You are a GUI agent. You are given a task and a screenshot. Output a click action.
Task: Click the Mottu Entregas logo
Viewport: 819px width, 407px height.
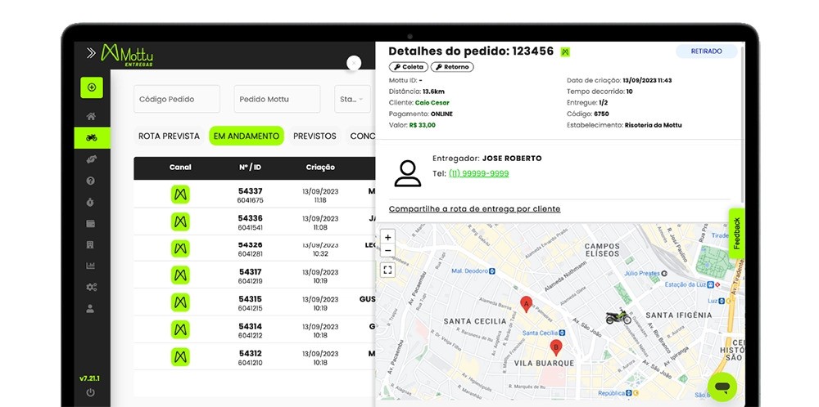coord(127,55)
